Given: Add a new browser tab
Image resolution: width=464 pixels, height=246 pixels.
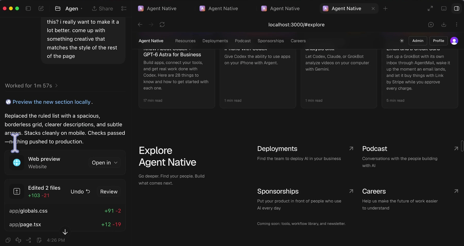Looking at the screenshot, I should pyautogui.click(x=385, y=9).
